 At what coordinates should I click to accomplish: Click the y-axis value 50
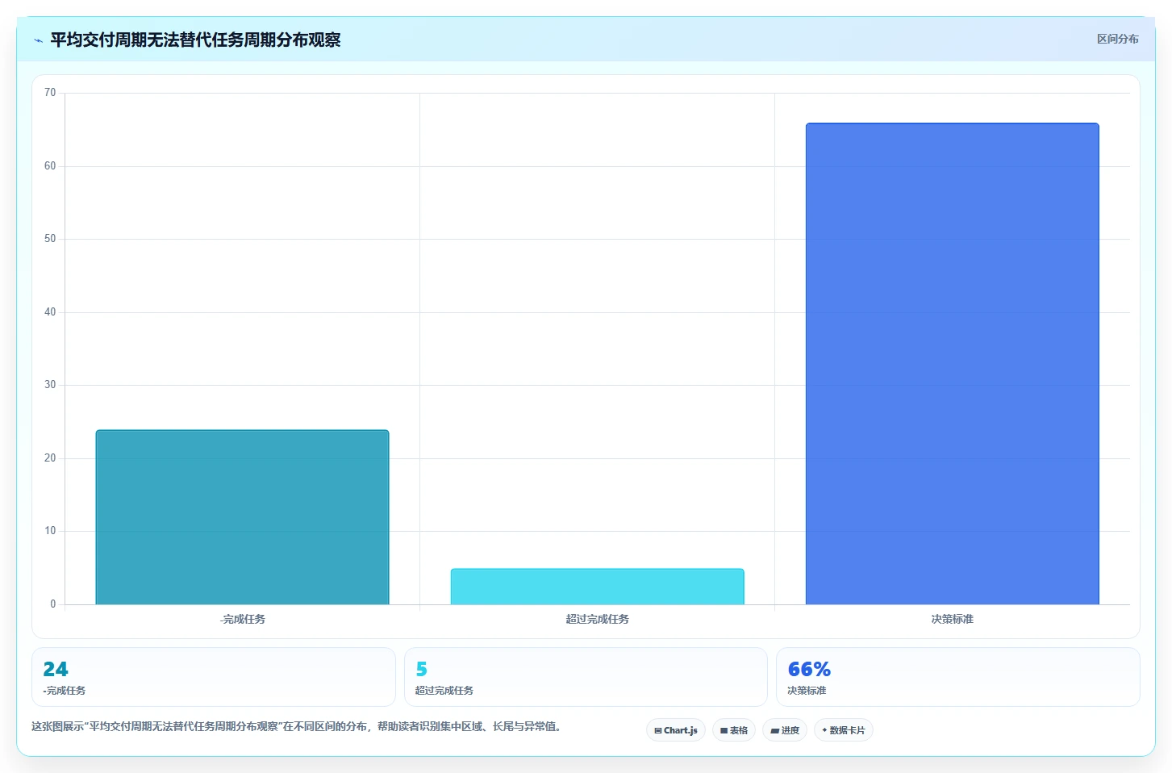pos(50,239)
